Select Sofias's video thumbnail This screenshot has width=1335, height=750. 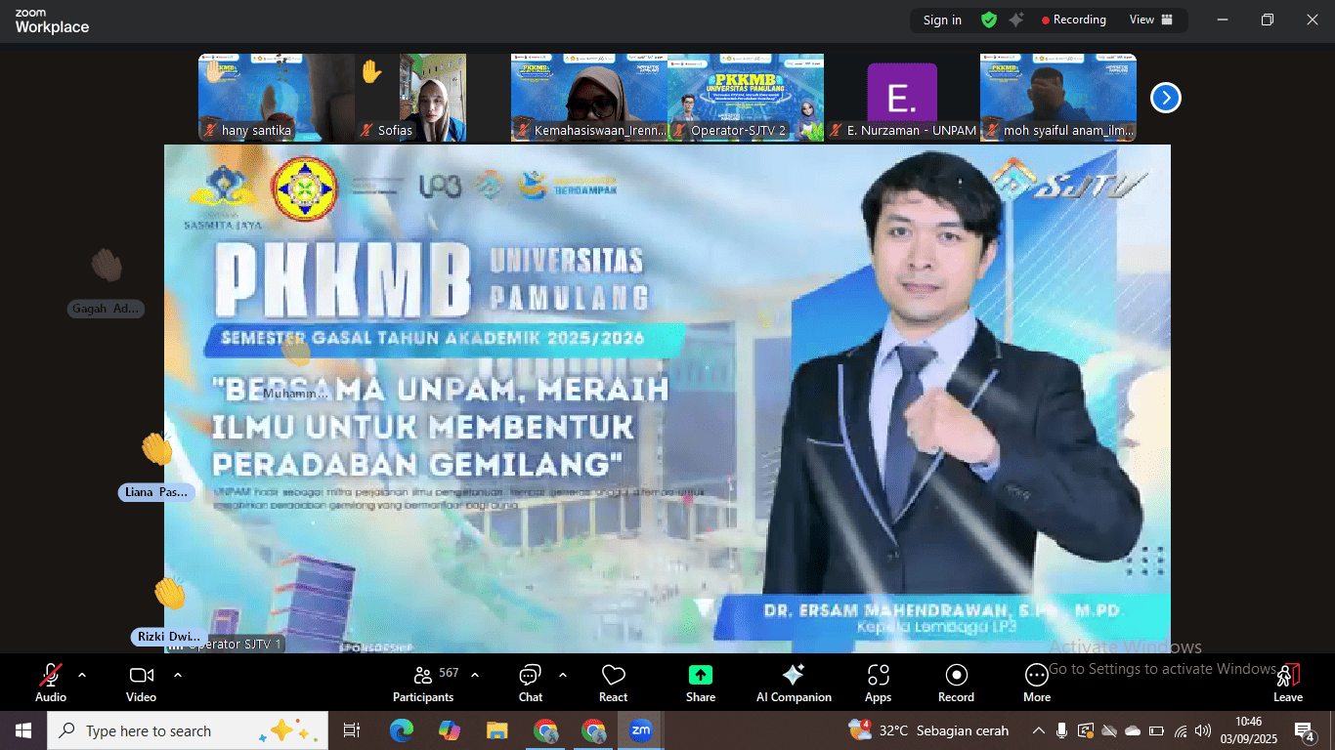[433, 98]
